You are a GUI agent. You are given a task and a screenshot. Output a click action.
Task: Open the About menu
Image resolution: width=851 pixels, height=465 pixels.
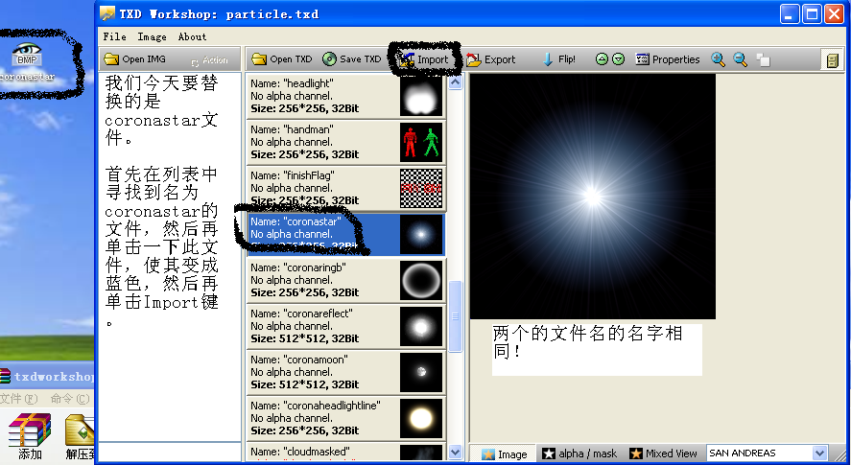pyautogui.click(x=192, y=36)
